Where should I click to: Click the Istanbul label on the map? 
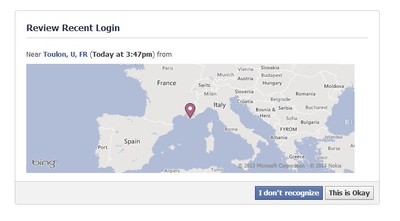334,137
